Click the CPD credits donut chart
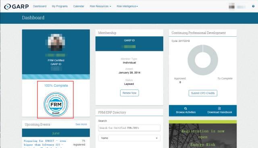The image size is (258, 148). (x=203, y=60)
